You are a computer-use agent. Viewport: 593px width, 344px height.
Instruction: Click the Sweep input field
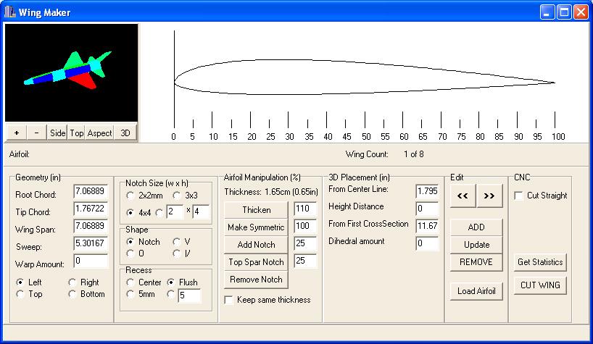click(x=91, y=243)
